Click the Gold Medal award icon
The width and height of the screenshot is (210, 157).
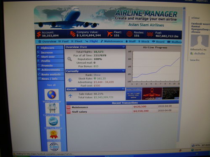(x=53, y=134)
